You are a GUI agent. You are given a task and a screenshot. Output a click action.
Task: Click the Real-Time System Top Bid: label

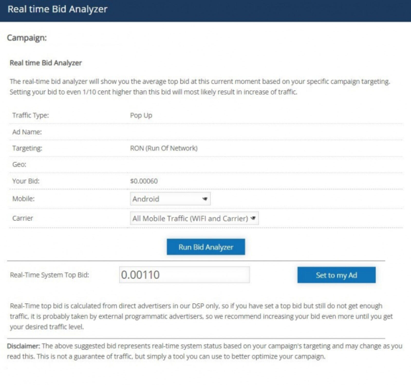(50, 275)
